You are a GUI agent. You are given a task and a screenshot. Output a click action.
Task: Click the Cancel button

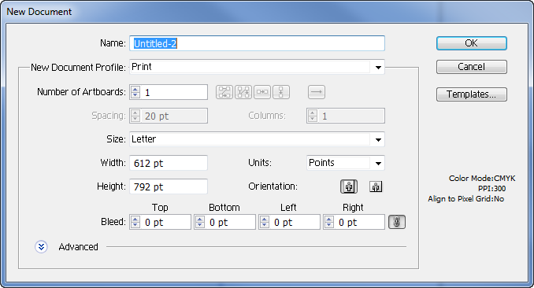click(471, 67)
